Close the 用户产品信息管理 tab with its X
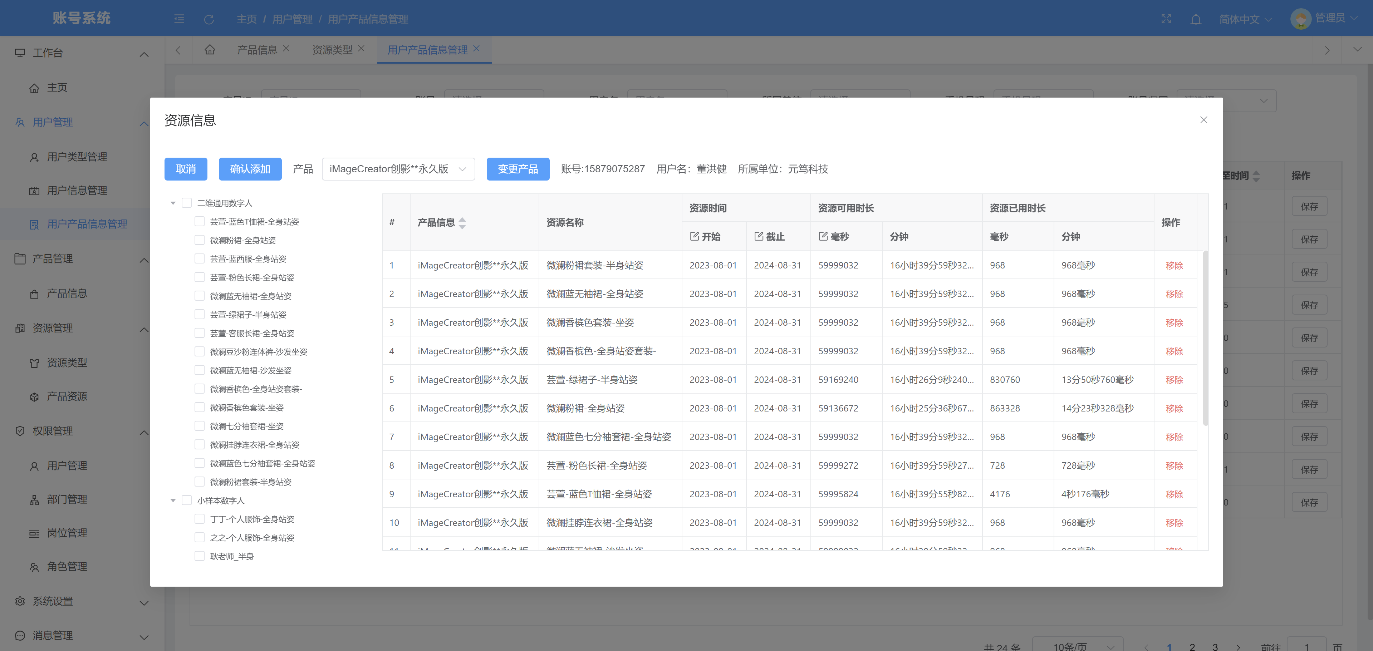The height and width of the screenshot is (651, 1373). coord(476,49)
